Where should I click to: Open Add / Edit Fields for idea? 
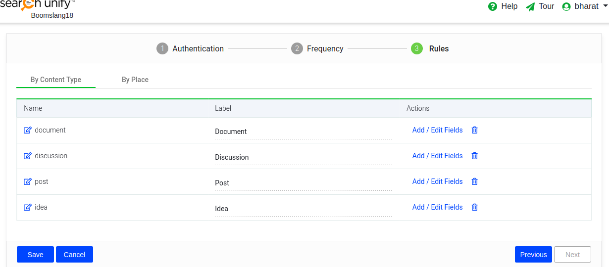(437, 207)
